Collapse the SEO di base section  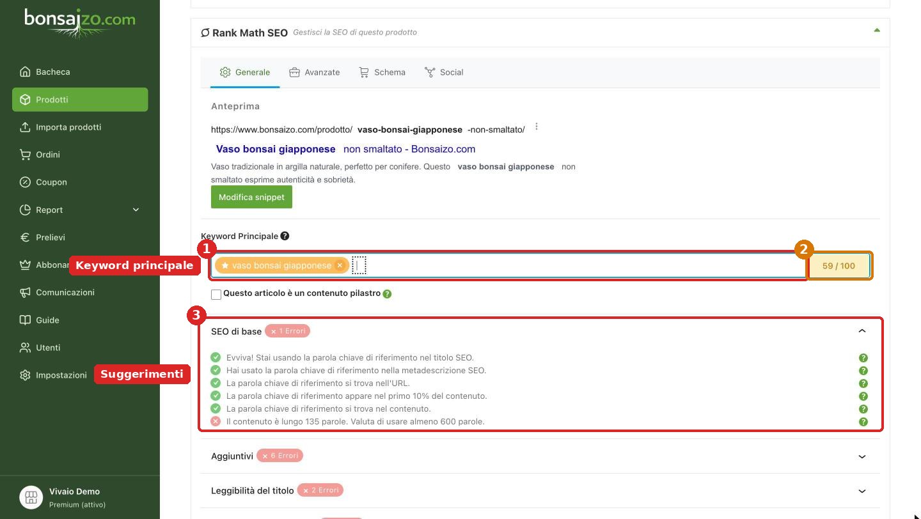pyautogui.click(x=862, y=331)
